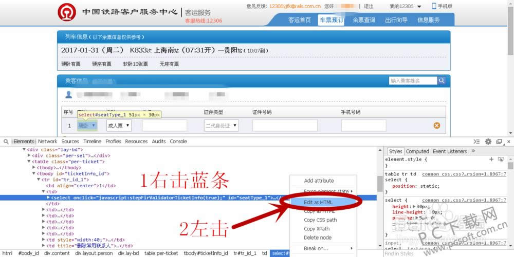514x257 pixels.
Task: Open the Computed styles tab
Action: click(417, 151)
